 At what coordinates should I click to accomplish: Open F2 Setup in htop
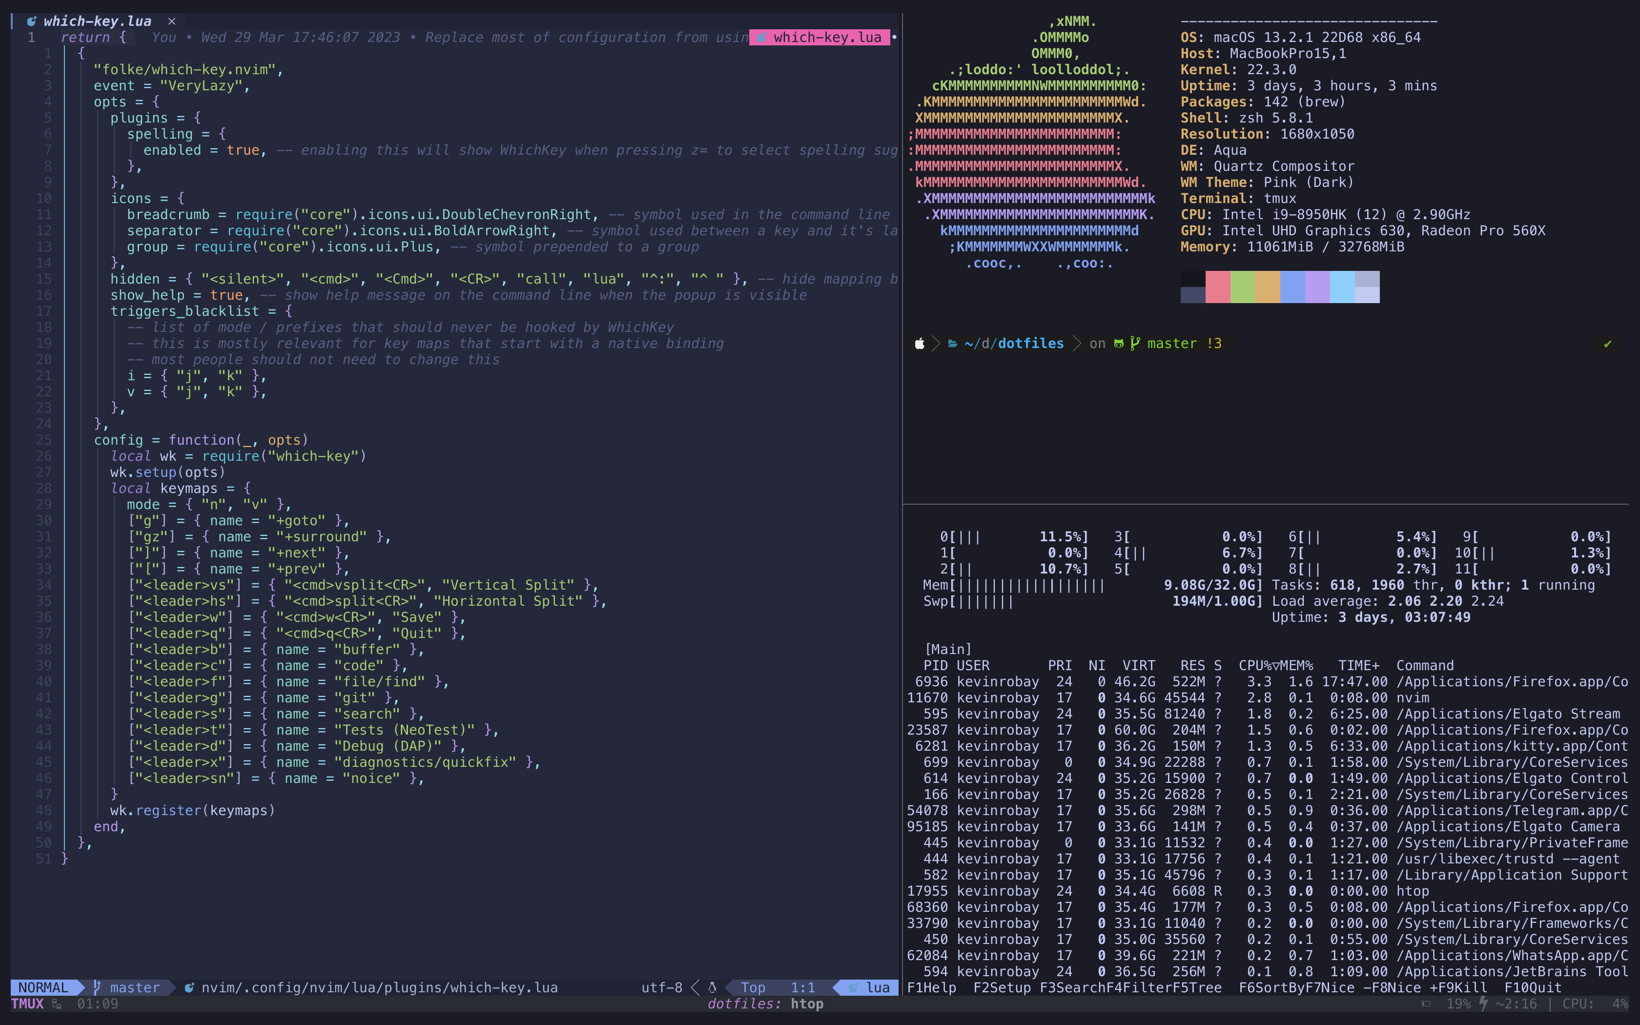1002,988
